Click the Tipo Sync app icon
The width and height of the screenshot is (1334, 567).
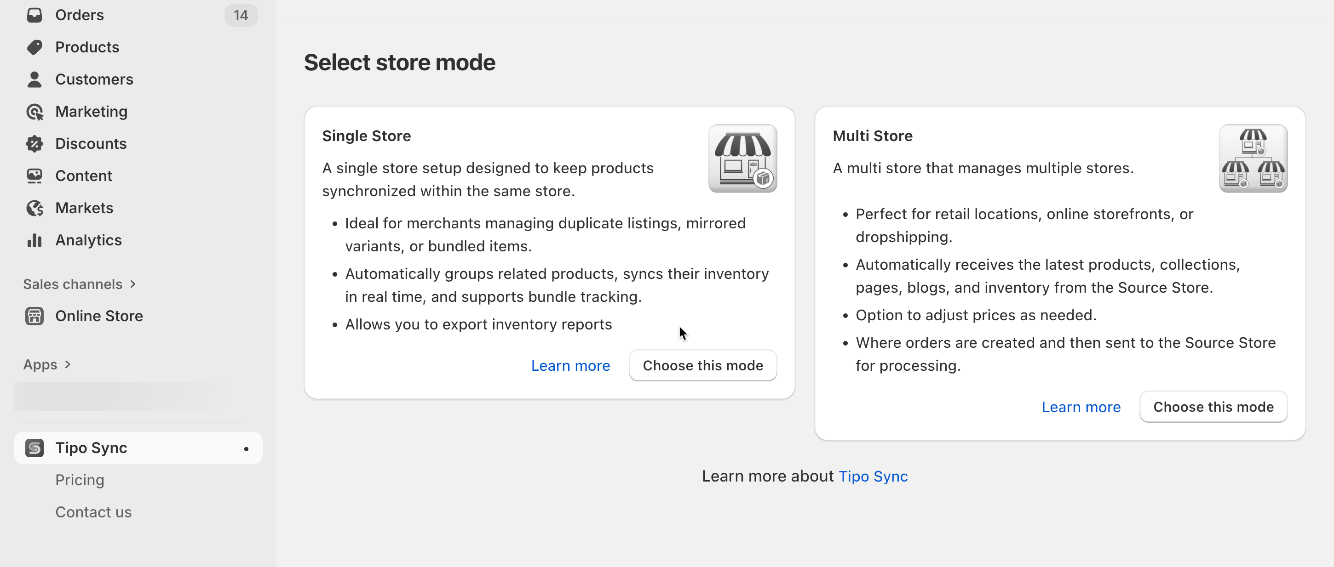coord(34,448)
